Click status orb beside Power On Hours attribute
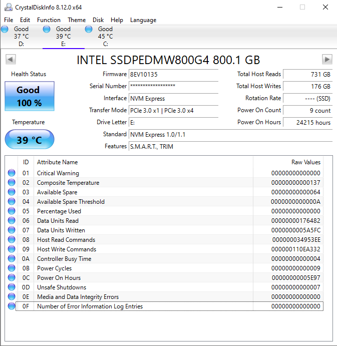337x346 pixels. [x=12, y=278]
